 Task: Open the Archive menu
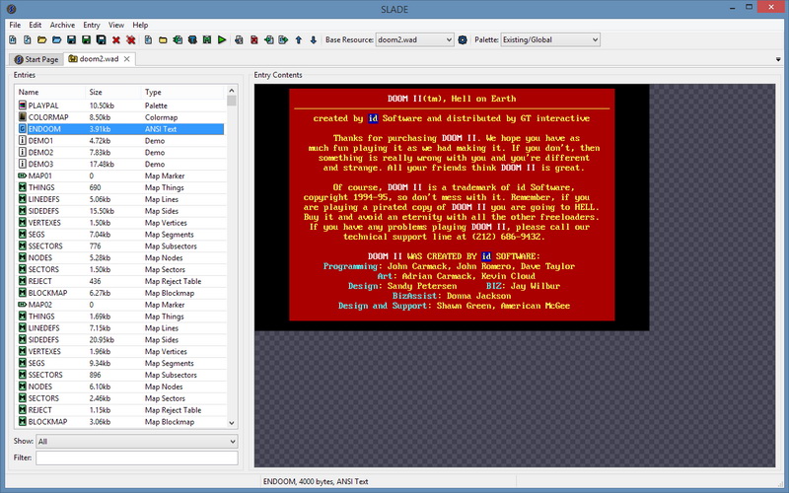click(62, 25)
